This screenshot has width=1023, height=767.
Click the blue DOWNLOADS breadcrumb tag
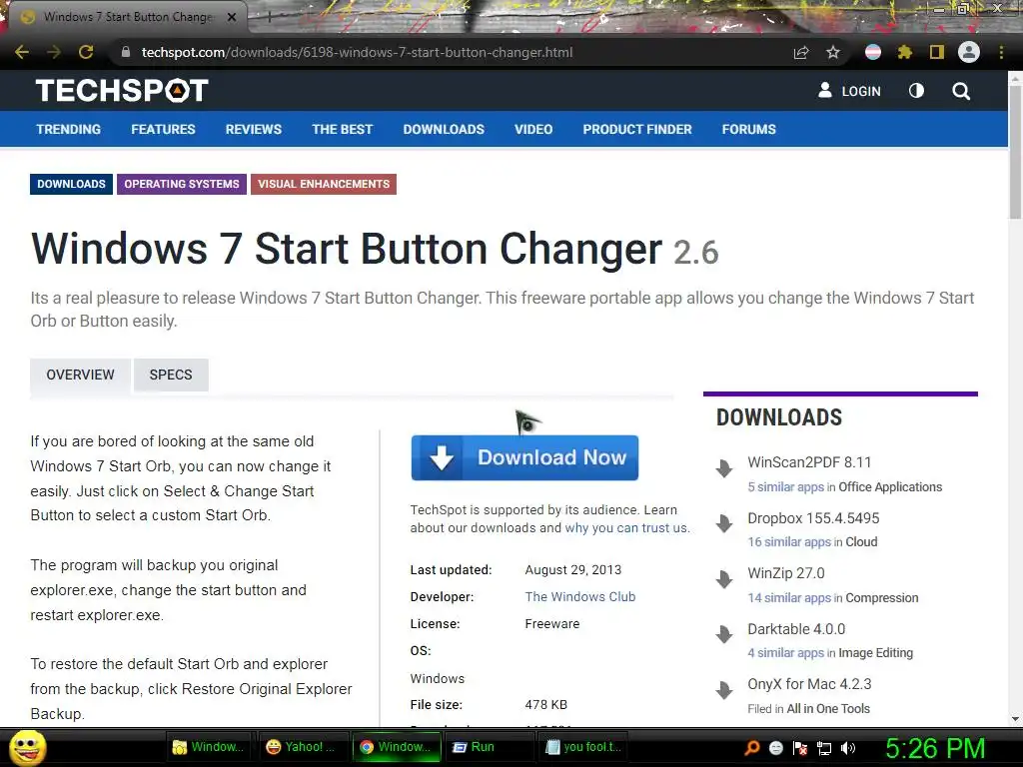pos(71,184)
